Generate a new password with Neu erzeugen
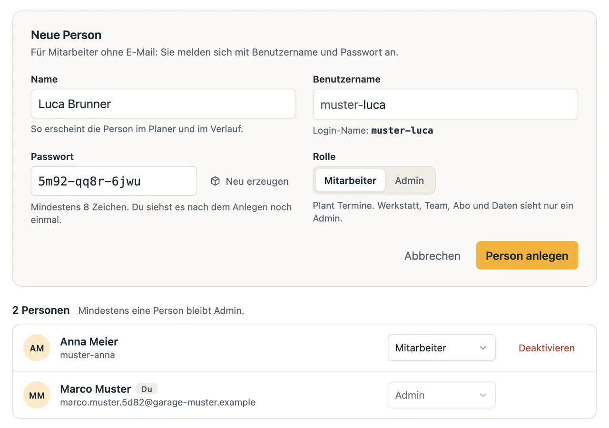609x428 pixels. tap(250, 181)
